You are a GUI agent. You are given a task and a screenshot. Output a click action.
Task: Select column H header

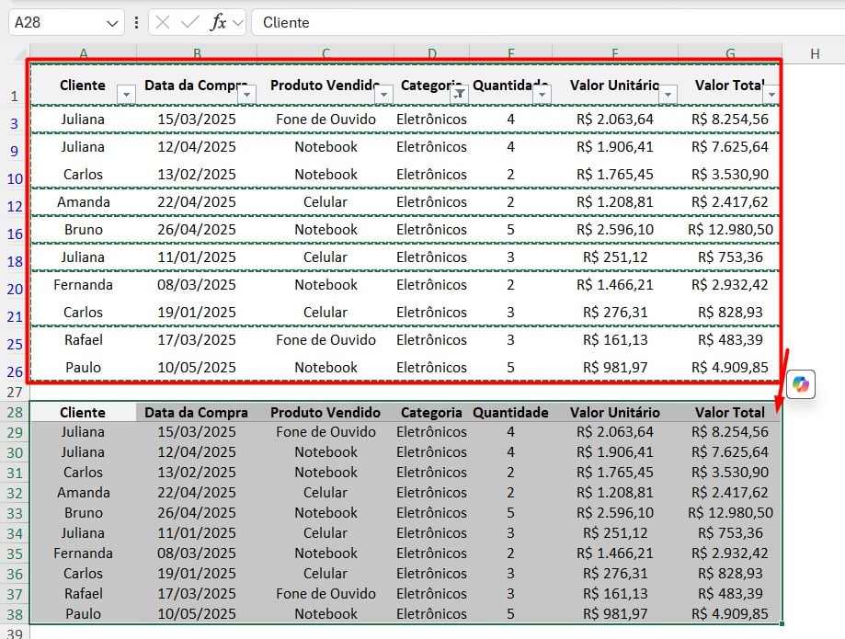[815, 53]
